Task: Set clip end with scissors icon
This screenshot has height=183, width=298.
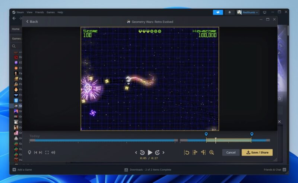Action: tap(203, 152)
